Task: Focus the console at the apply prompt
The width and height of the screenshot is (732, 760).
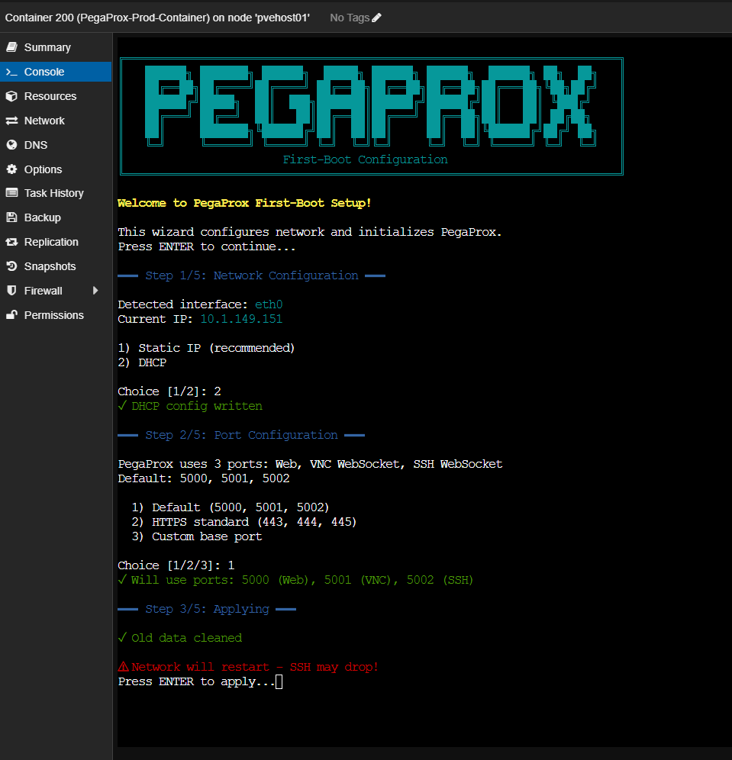Action: point(279,681)
